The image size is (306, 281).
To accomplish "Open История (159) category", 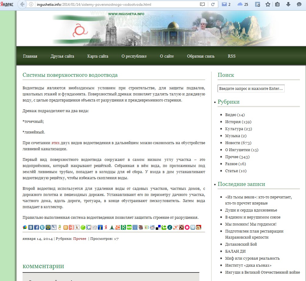I will click(x=238, y=122).
